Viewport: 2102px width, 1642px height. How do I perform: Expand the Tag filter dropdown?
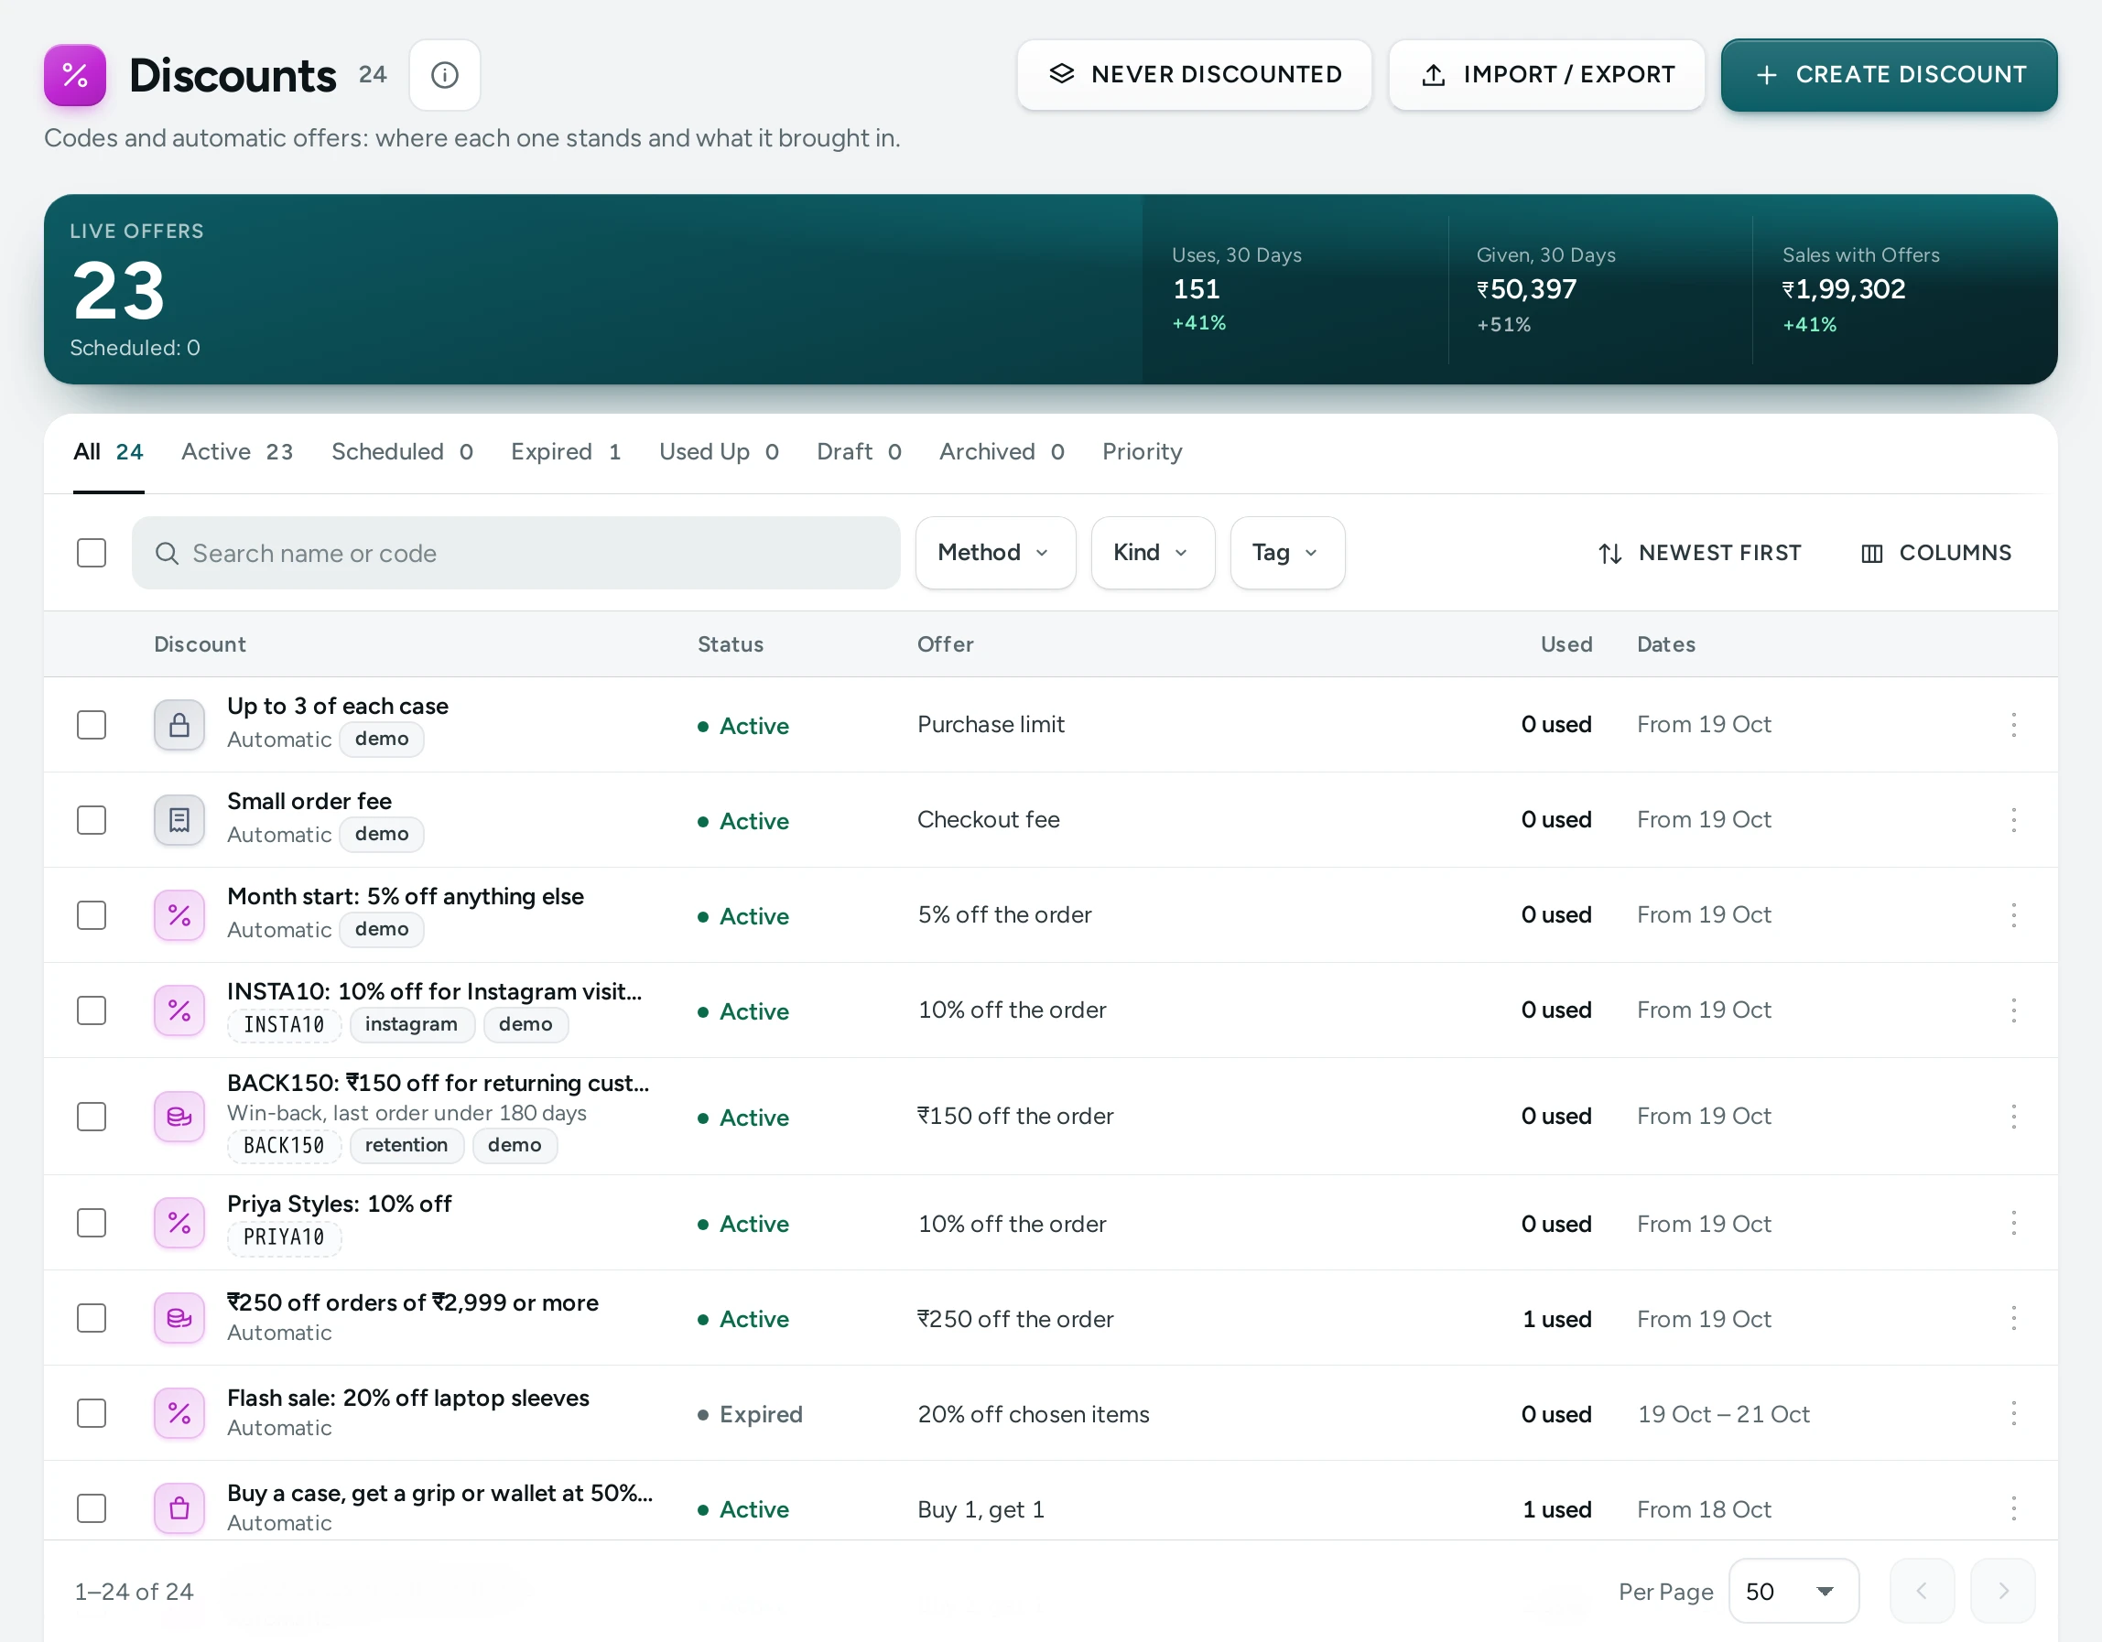[1287, 553]
